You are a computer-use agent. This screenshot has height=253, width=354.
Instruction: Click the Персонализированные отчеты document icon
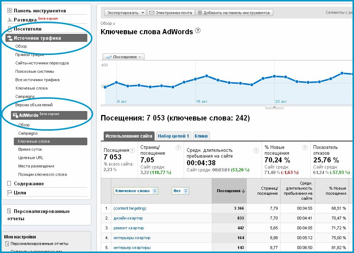tap(9, 211)
